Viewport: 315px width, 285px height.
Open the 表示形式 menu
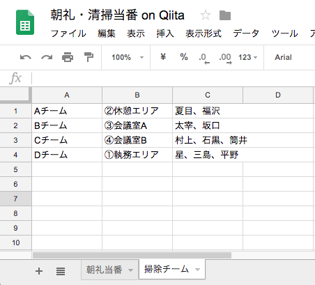coord(203,33)
